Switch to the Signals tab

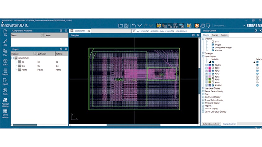click(215, 35)
